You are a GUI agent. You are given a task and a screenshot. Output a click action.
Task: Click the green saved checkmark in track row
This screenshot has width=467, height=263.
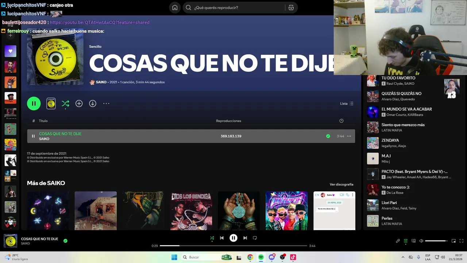click(328, 136)
